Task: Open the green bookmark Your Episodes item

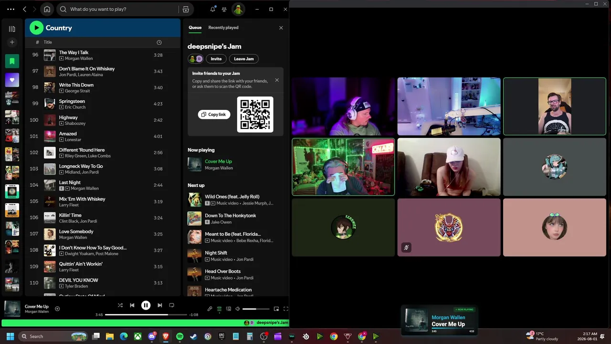Action: (x=12, y=61)
